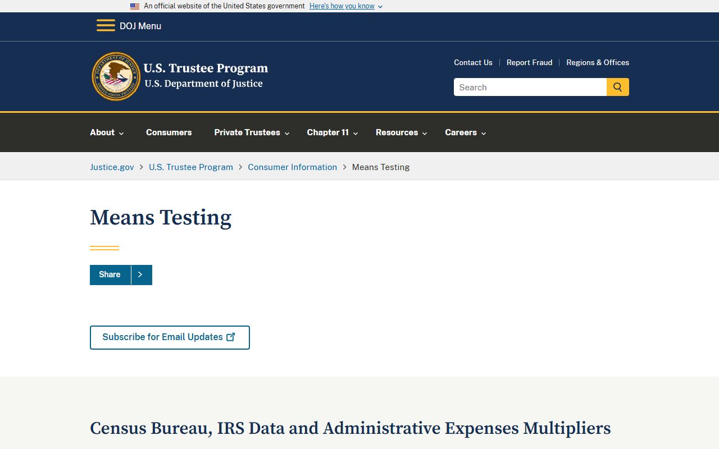Expand "Here's how you know" disclosure
This screenshot has height=449, width=719.
pos(346,6)
